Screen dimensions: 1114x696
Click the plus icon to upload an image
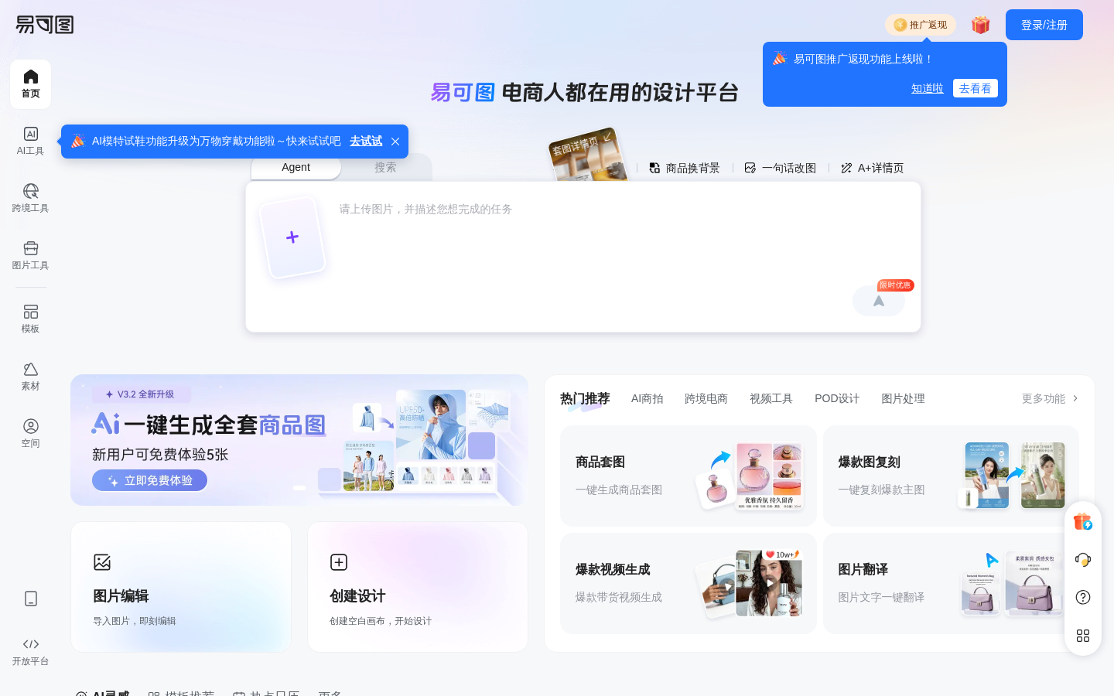[292, 237]
